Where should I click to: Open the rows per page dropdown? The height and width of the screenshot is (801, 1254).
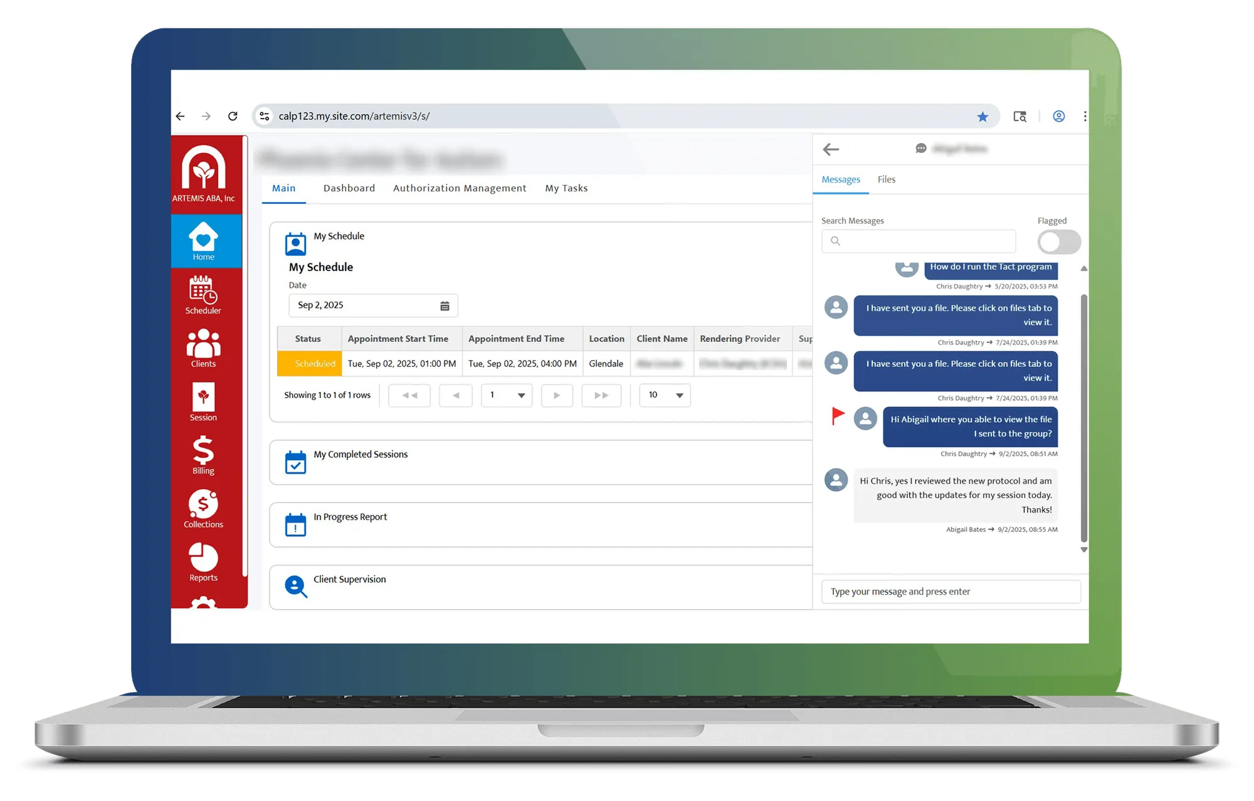coord(665,395)
